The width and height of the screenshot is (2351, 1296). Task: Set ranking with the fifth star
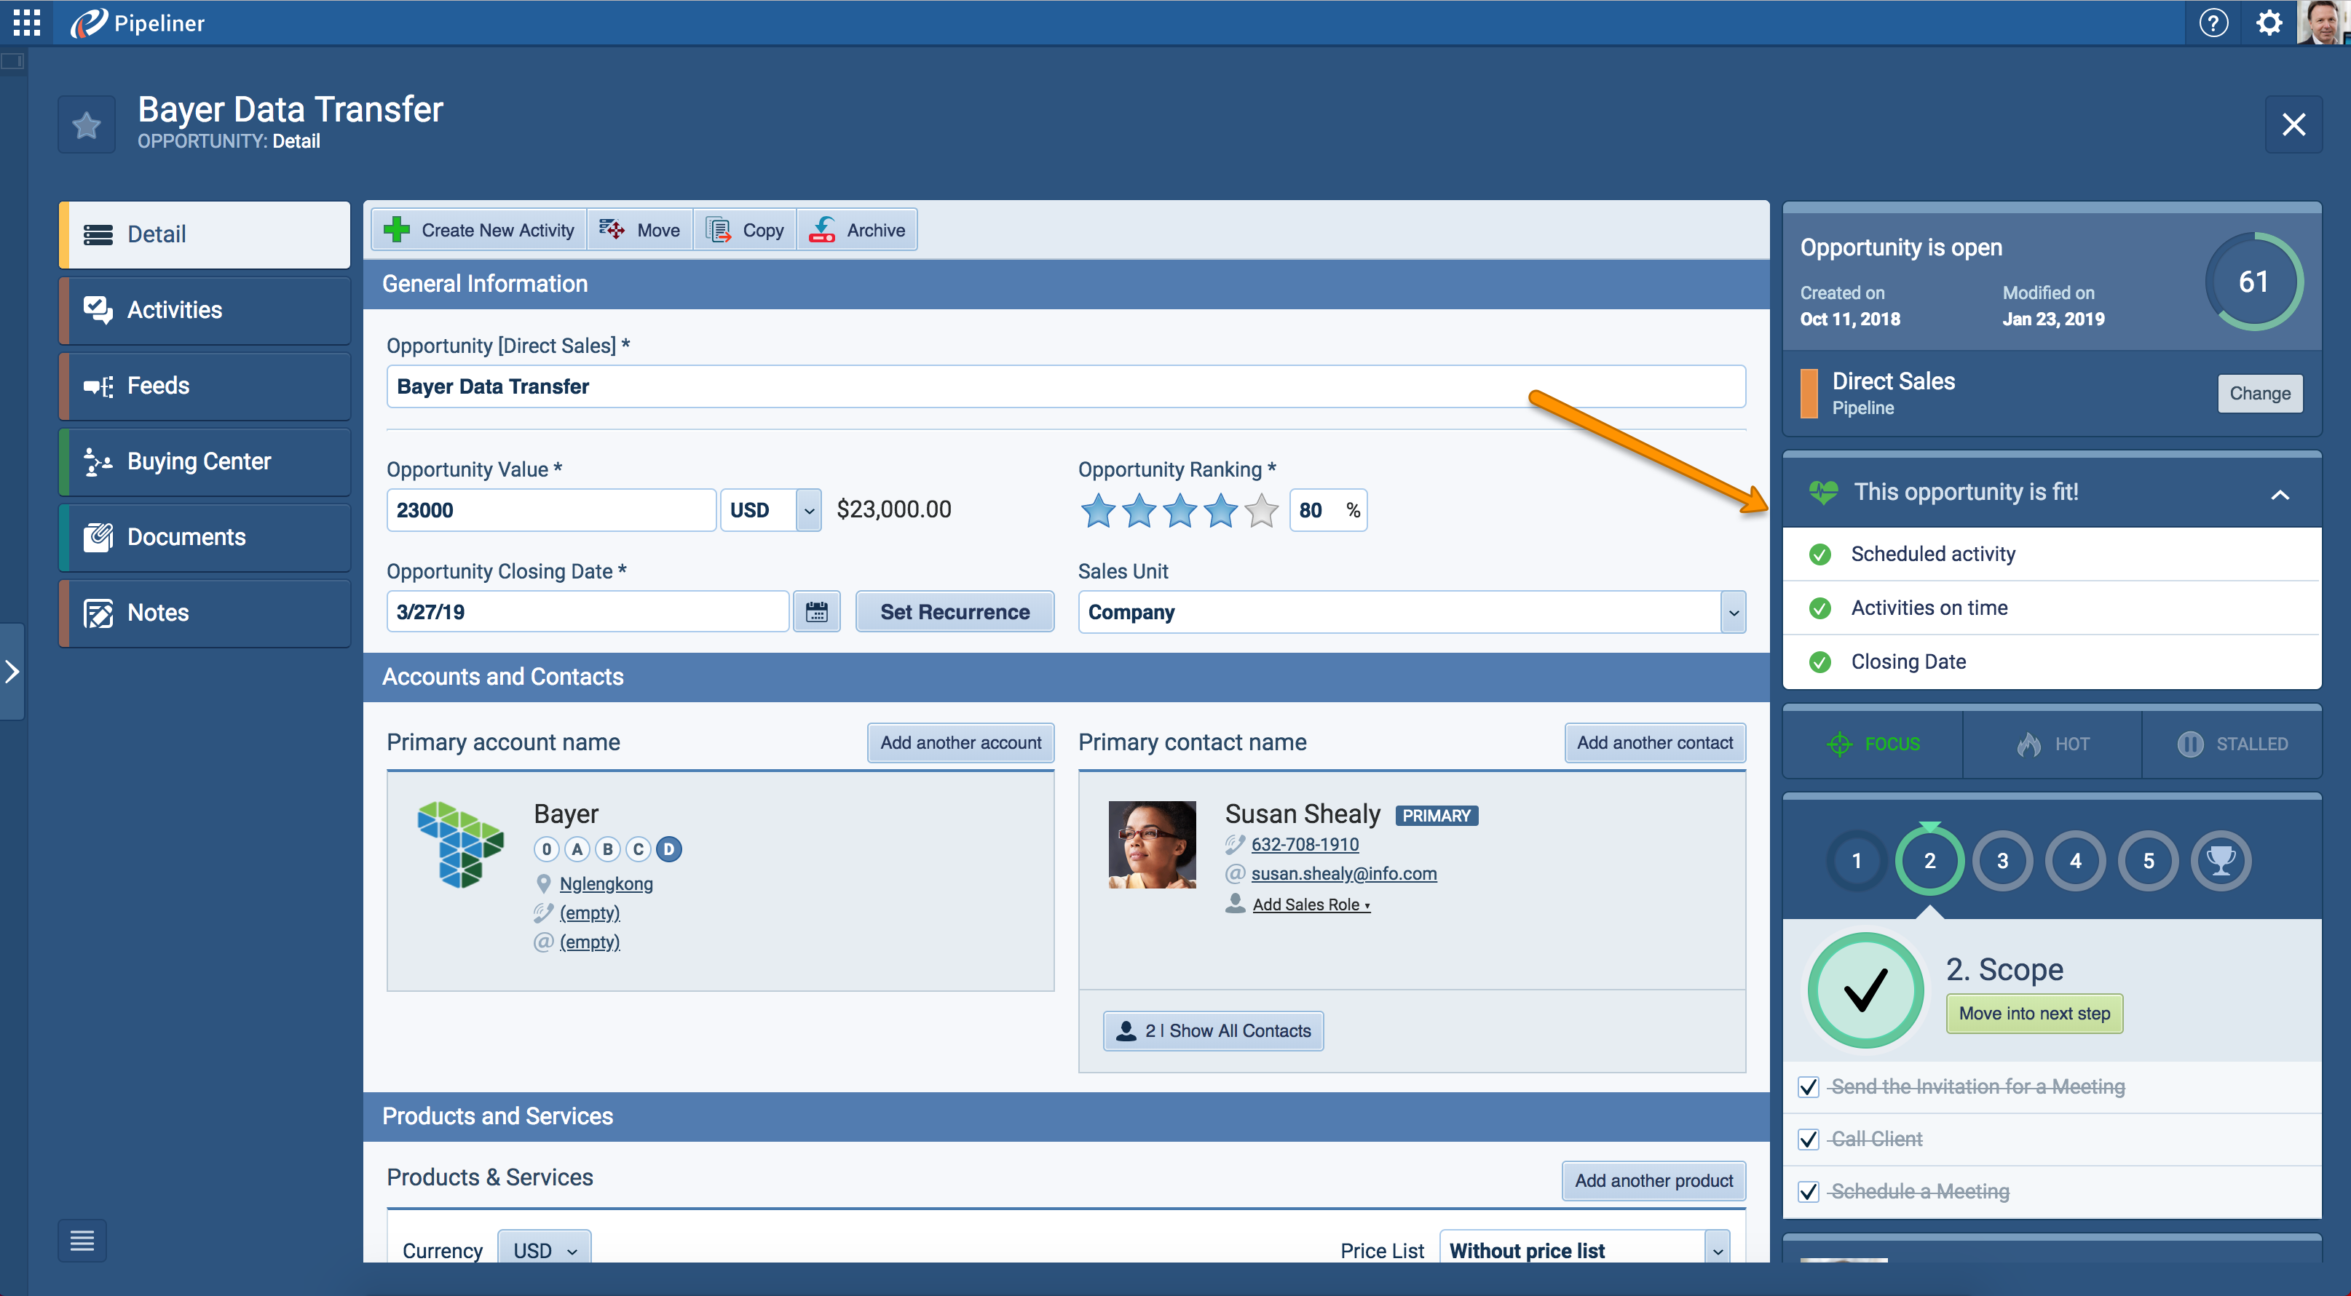point(1261,511)
